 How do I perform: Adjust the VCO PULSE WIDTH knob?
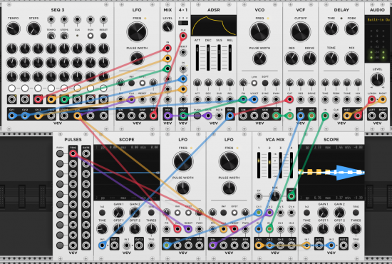pyautogui.click(x=259, y=59)
